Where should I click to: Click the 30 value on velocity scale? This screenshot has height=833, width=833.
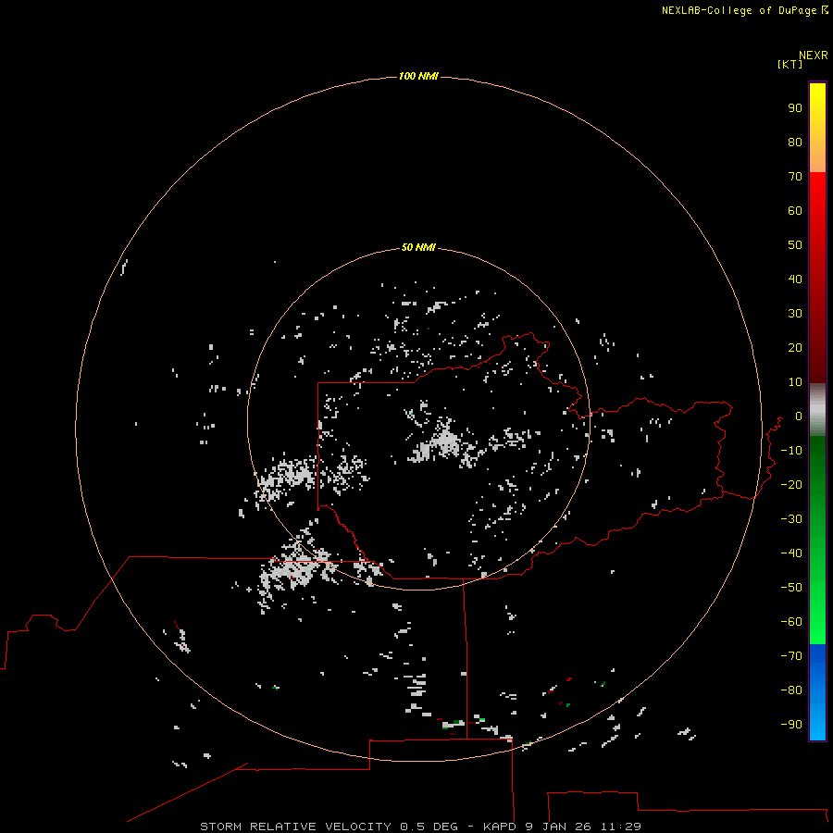tap(795, 314)
